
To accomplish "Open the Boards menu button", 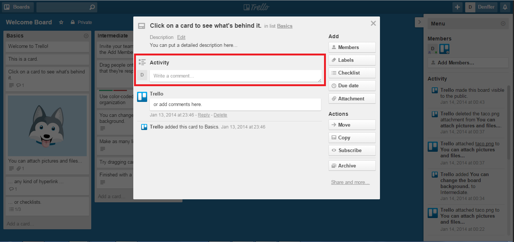I will coord(18,7).
